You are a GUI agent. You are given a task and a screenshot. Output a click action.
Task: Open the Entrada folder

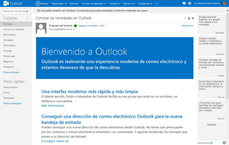pos(16,24)
